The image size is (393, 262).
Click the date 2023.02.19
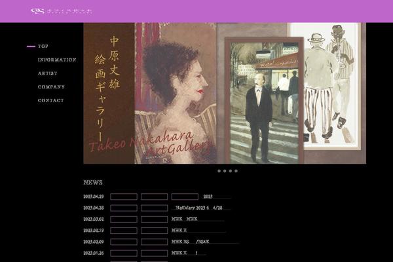tap(94, 231)
